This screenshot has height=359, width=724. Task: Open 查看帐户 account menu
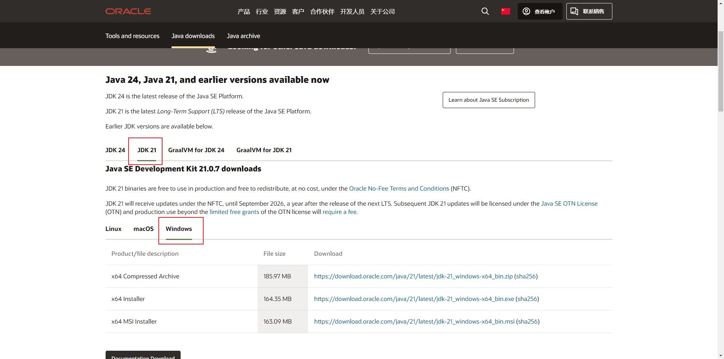[x=540, y=11]
